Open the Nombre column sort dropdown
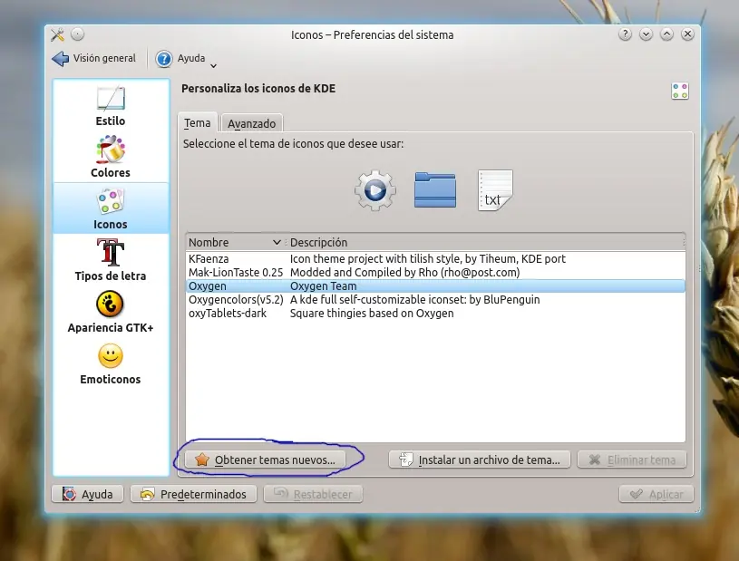 pyautogui.click(x=275, y=242)
